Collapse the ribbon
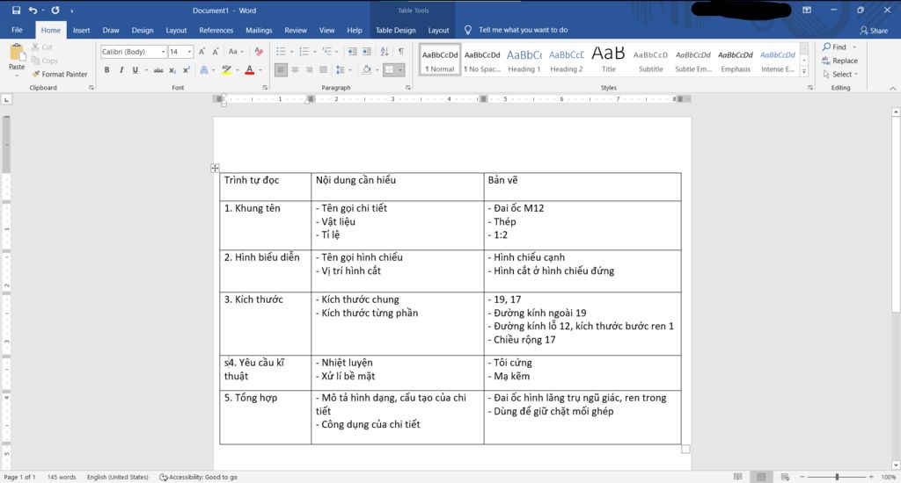This screenshot has width=901, height=483. [892, 89]
